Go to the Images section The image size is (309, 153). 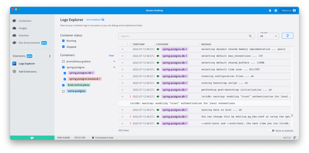pos(23,28)
